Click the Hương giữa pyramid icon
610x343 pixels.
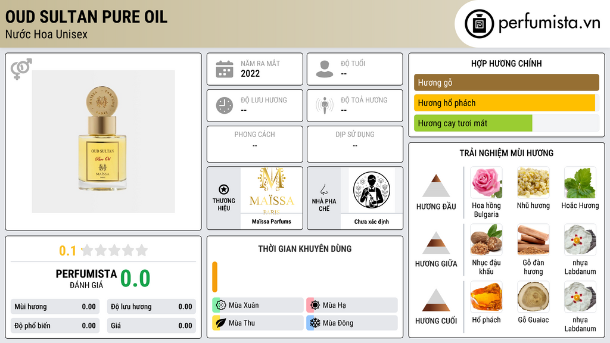[x=436, y=243]
